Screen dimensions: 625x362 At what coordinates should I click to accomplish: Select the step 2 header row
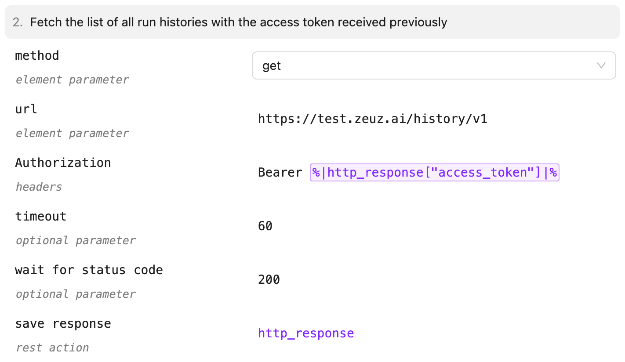tap(312, 22)
